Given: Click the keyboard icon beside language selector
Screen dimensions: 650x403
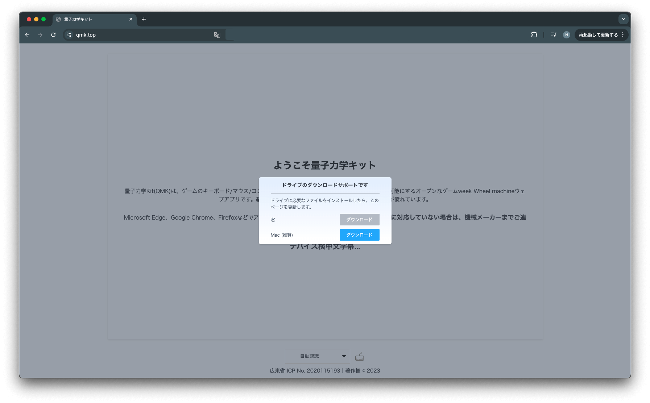Looking at the screenshot, I should point(360,357).
